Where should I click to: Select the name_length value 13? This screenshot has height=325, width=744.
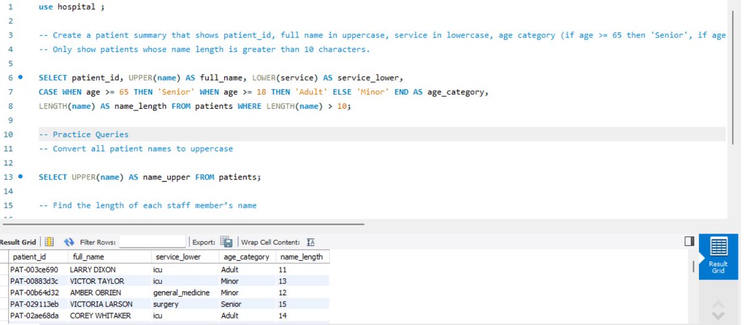click(302, 281)
